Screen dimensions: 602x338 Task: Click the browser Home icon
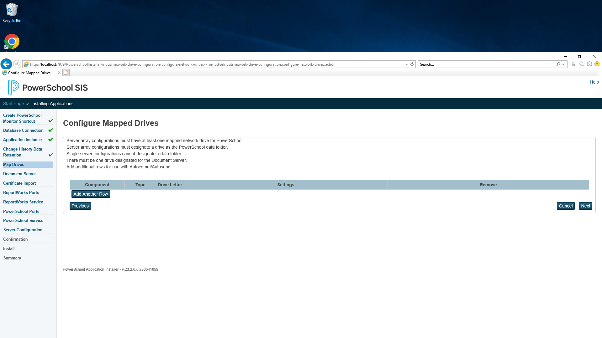point(574,64)
